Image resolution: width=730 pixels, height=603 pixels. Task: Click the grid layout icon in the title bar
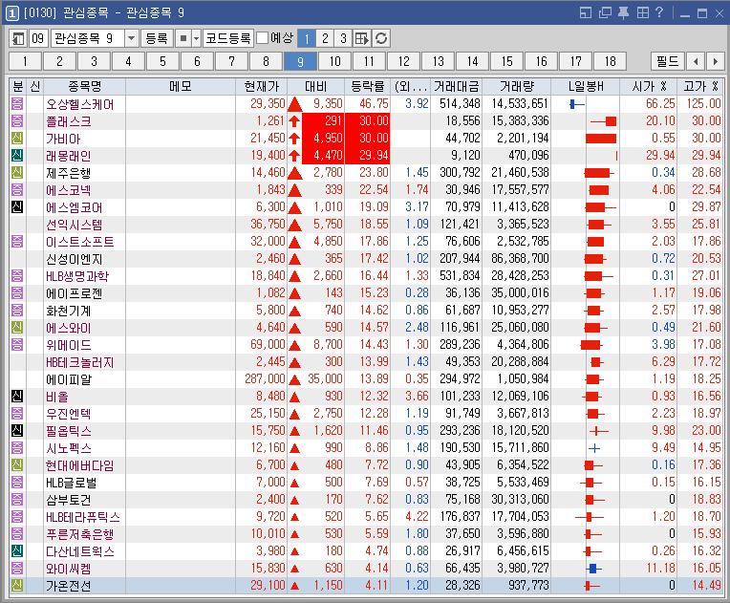coord(642,12)
